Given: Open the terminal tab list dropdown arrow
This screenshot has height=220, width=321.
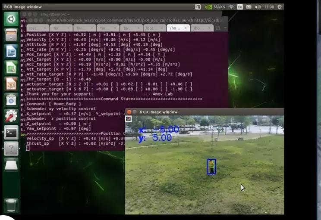Looking at the screenshot, I should [x=225, y=28].
